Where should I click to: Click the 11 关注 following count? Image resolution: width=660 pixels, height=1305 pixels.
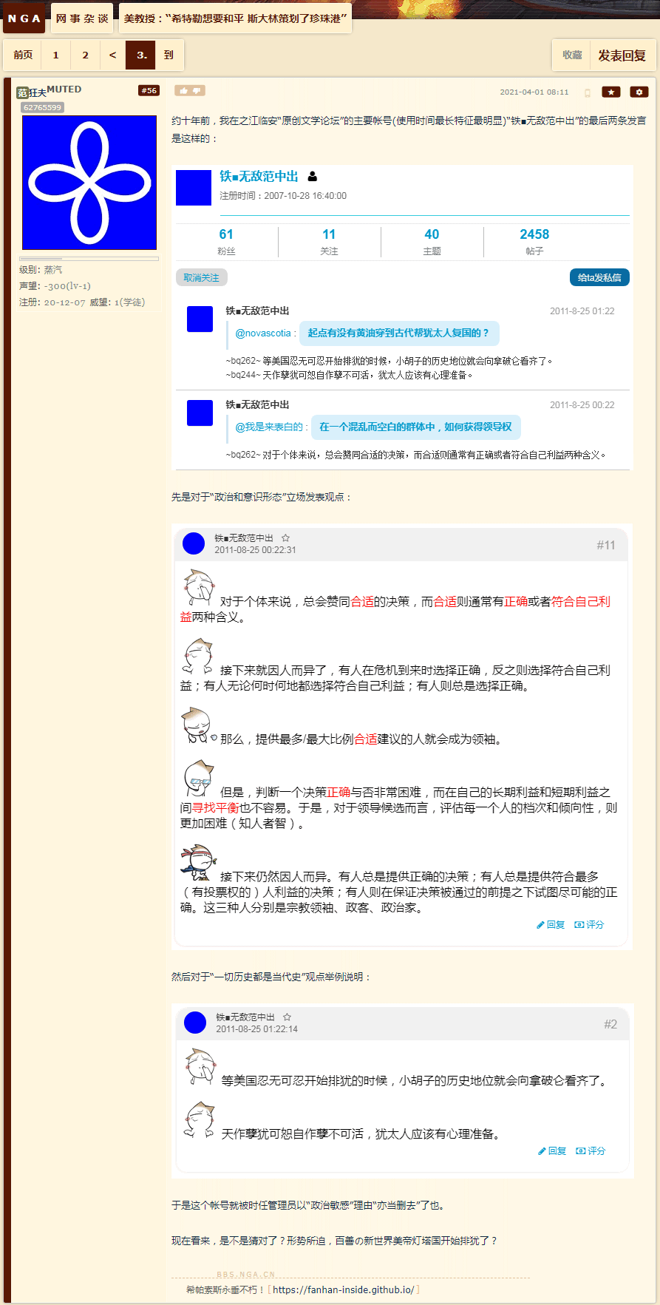[x=329, y=242]
